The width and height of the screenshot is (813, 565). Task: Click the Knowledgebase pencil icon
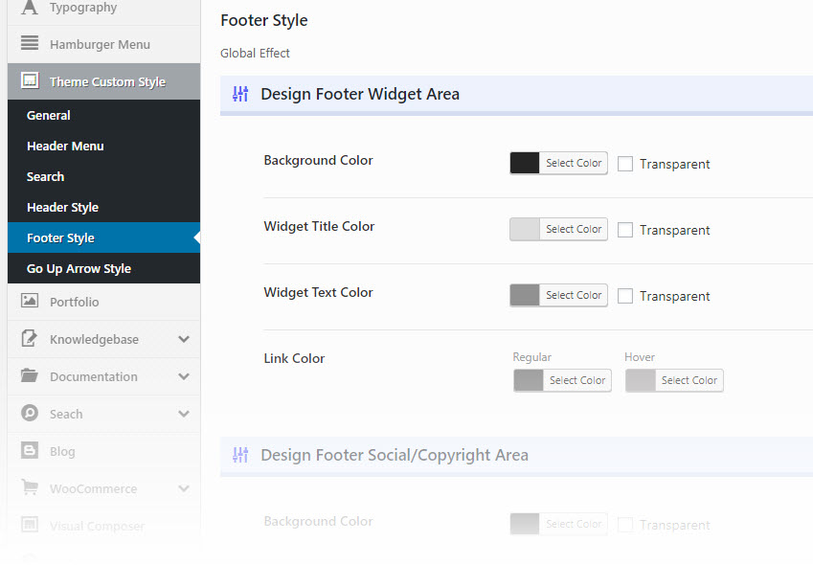click(30, 339)
